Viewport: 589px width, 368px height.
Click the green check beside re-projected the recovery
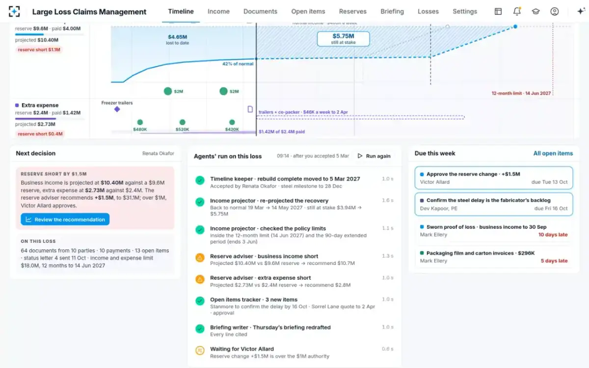click(200, 202)
